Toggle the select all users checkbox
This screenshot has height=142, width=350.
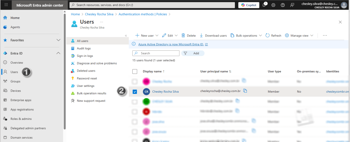pos(135,72)
